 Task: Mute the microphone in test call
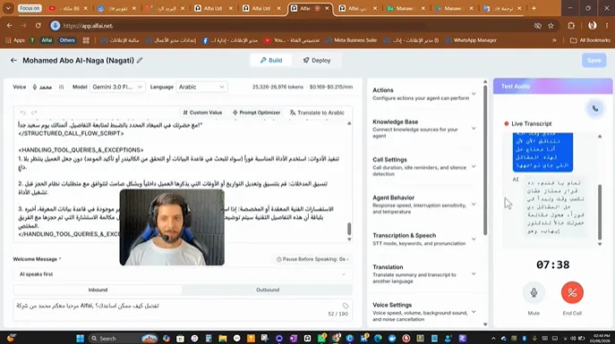point(534,293)
